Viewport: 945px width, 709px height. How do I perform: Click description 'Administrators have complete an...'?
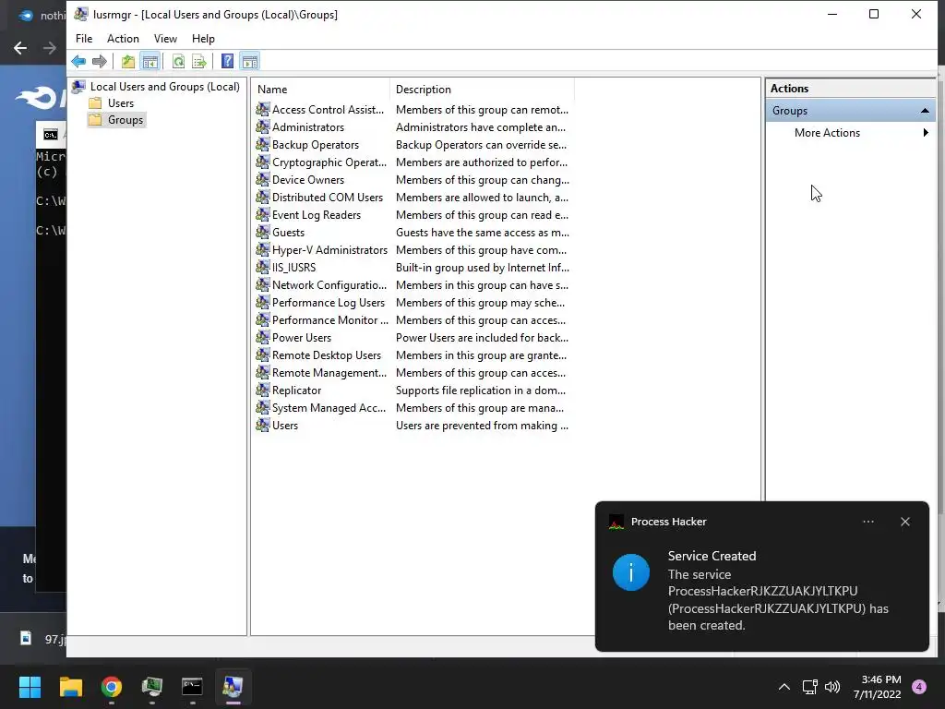480,127
